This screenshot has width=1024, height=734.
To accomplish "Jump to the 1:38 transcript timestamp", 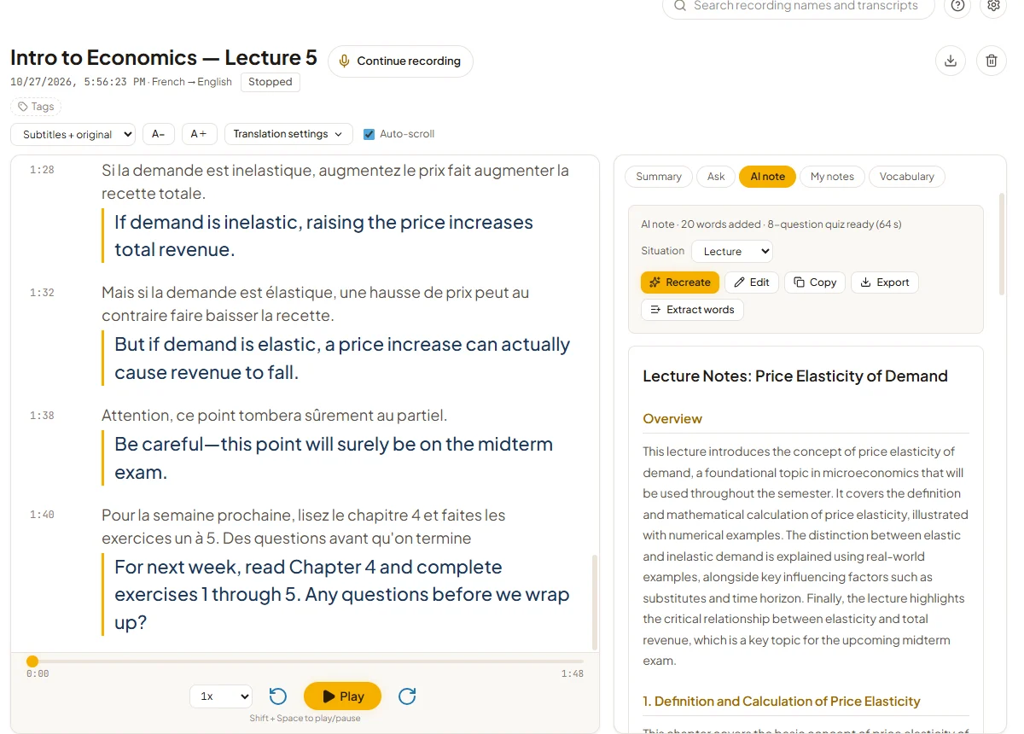I will pyautogui.click(x=42, y=416).
